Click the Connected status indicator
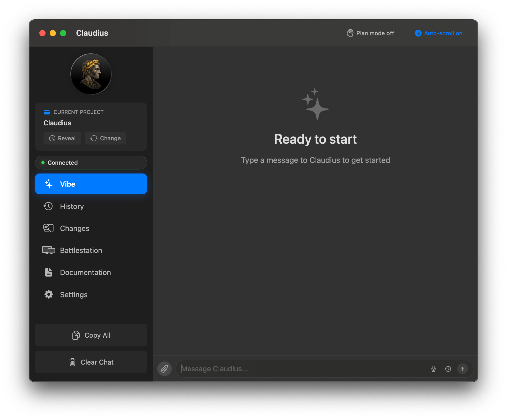507x420 pixels. tap(91, 163)
